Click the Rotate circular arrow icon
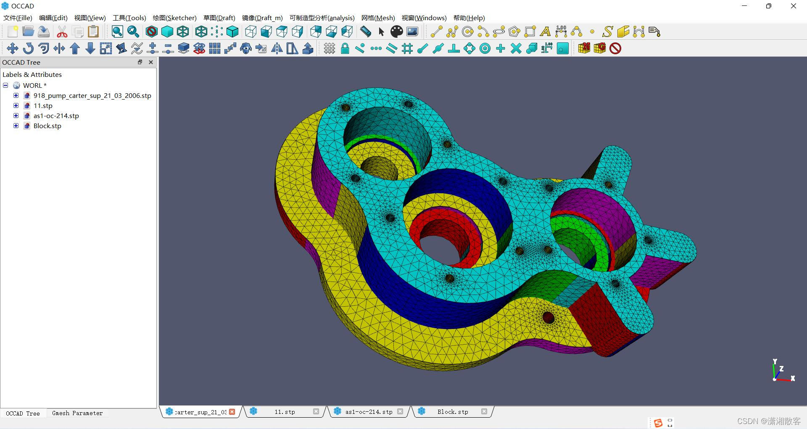Screen dimensions: 807x429 [28, 49]
